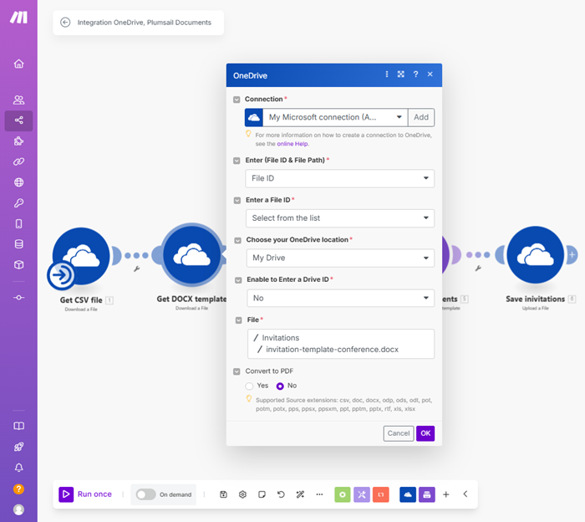585x522 pixels.
Task: Open the Templates puzzle icon in sidebar
Action: pyautogui.click(x=18, y=141)
